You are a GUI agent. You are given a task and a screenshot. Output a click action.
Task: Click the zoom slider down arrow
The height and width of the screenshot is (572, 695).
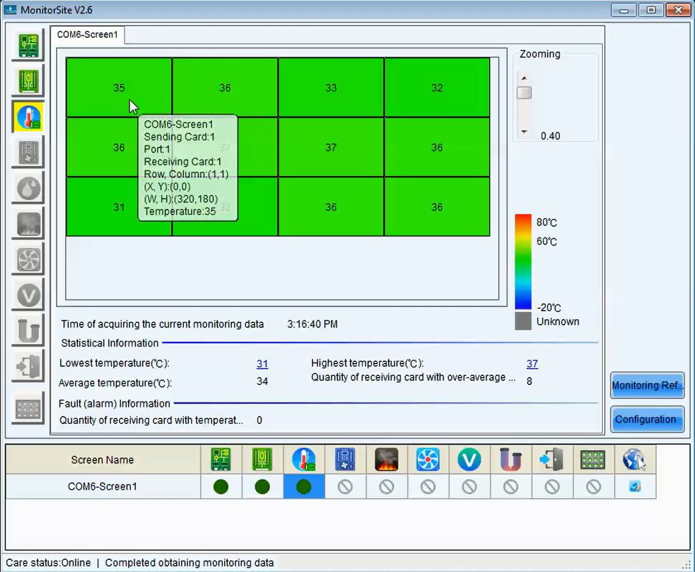point(524,132)
